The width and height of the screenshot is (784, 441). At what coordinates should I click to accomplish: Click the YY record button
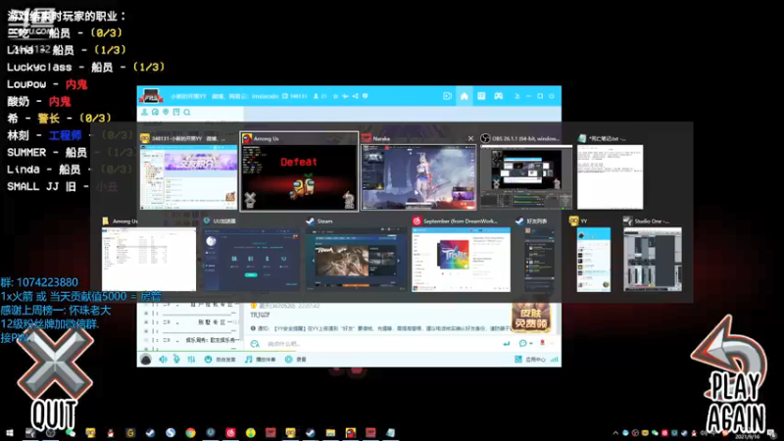click(x=296, y=359)
